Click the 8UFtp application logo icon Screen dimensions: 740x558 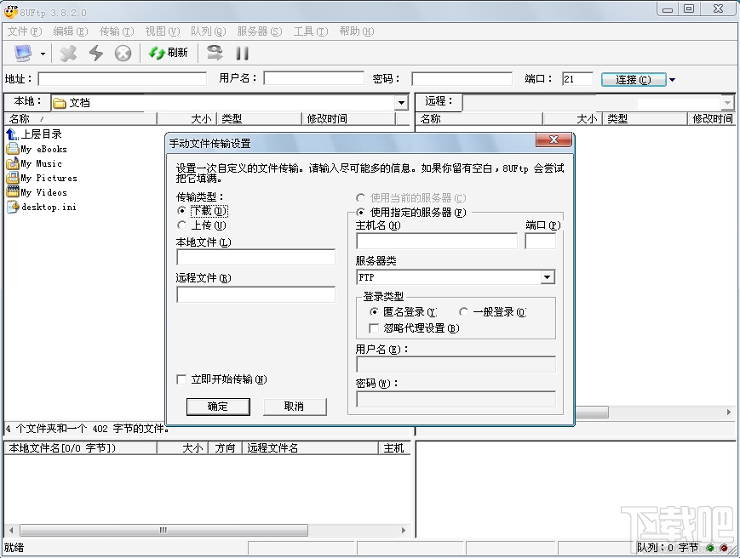tap(10, 11)
